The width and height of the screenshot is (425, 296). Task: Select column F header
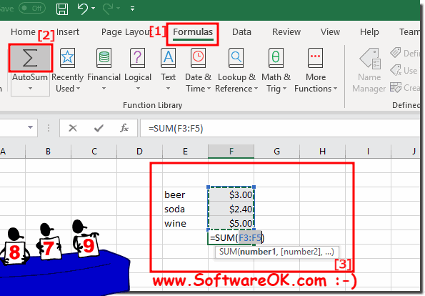click(231, 151)
